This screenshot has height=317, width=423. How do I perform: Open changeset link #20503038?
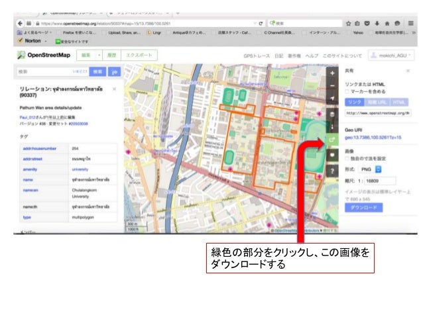pos(78,124)
